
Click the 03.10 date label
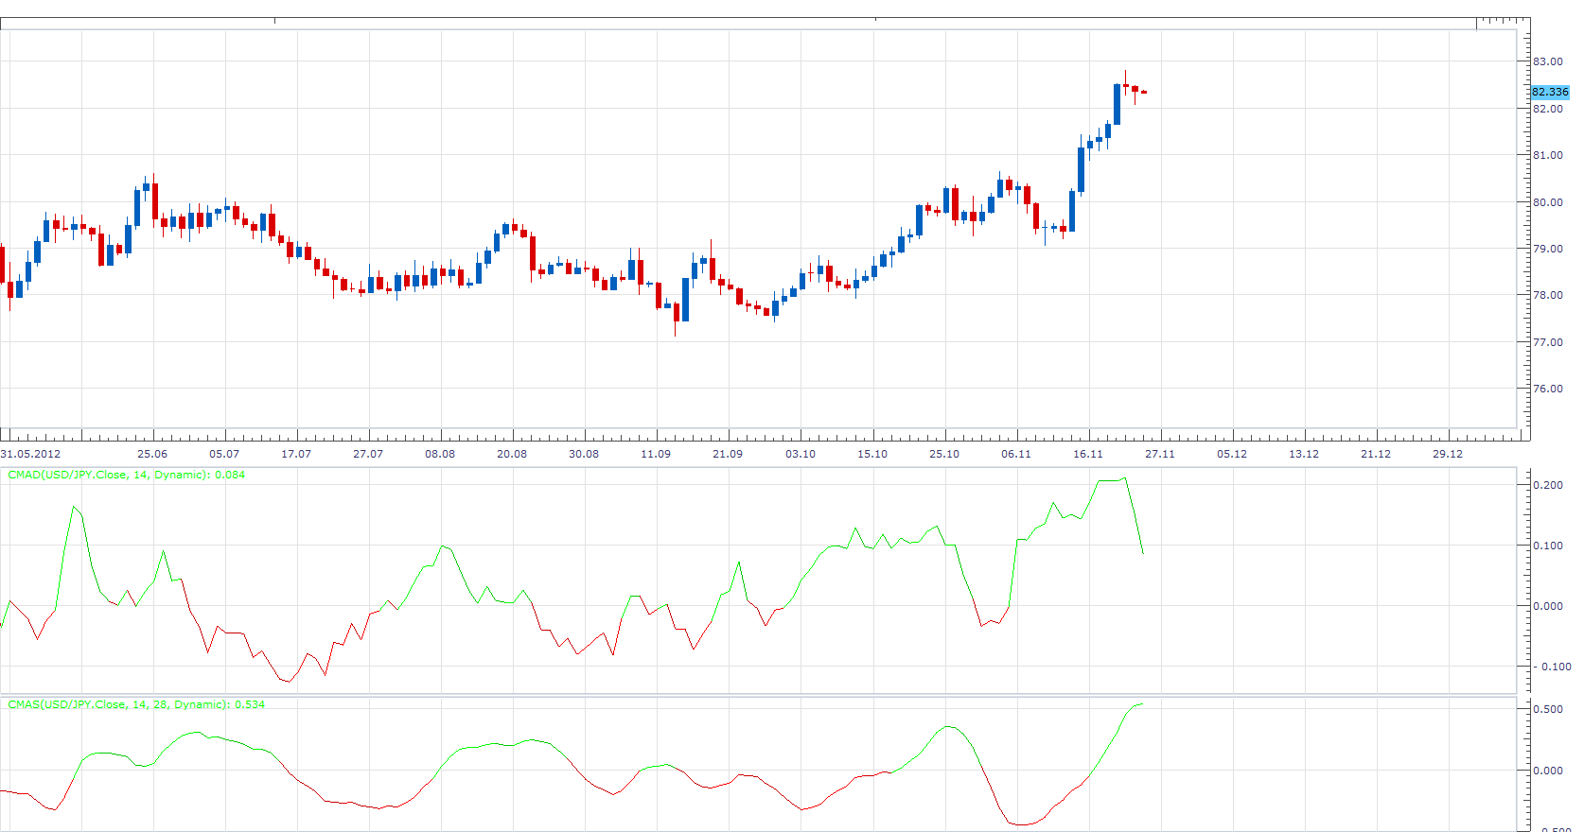point(801,454)
